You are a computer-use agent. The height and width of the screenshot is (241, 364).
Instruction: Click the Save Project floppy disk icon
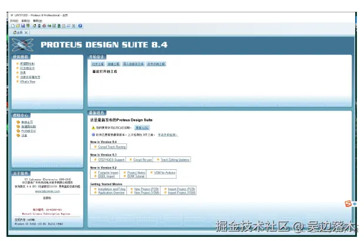(23, 26)
